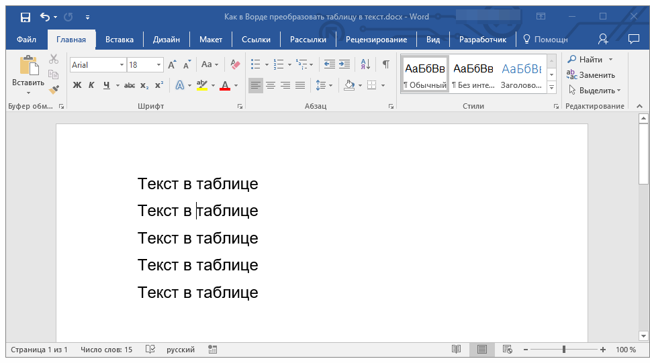Justify the paragraph text
The image size is (650, 363).
300,85
